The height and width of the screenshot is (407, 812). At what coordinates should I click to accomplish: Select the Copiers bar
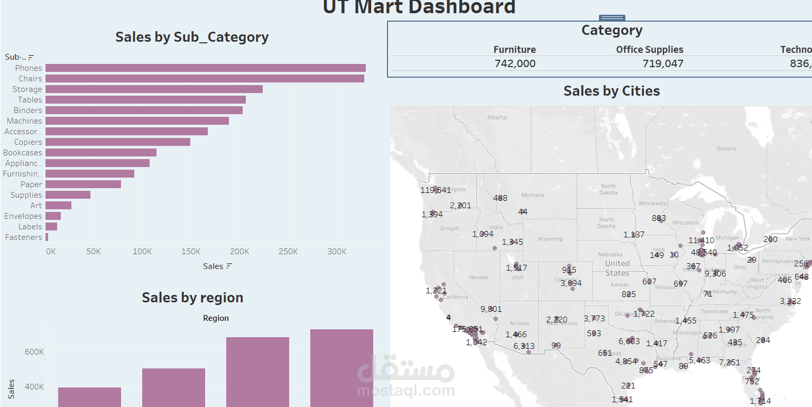pyautogui.click(x=118, y=142)
